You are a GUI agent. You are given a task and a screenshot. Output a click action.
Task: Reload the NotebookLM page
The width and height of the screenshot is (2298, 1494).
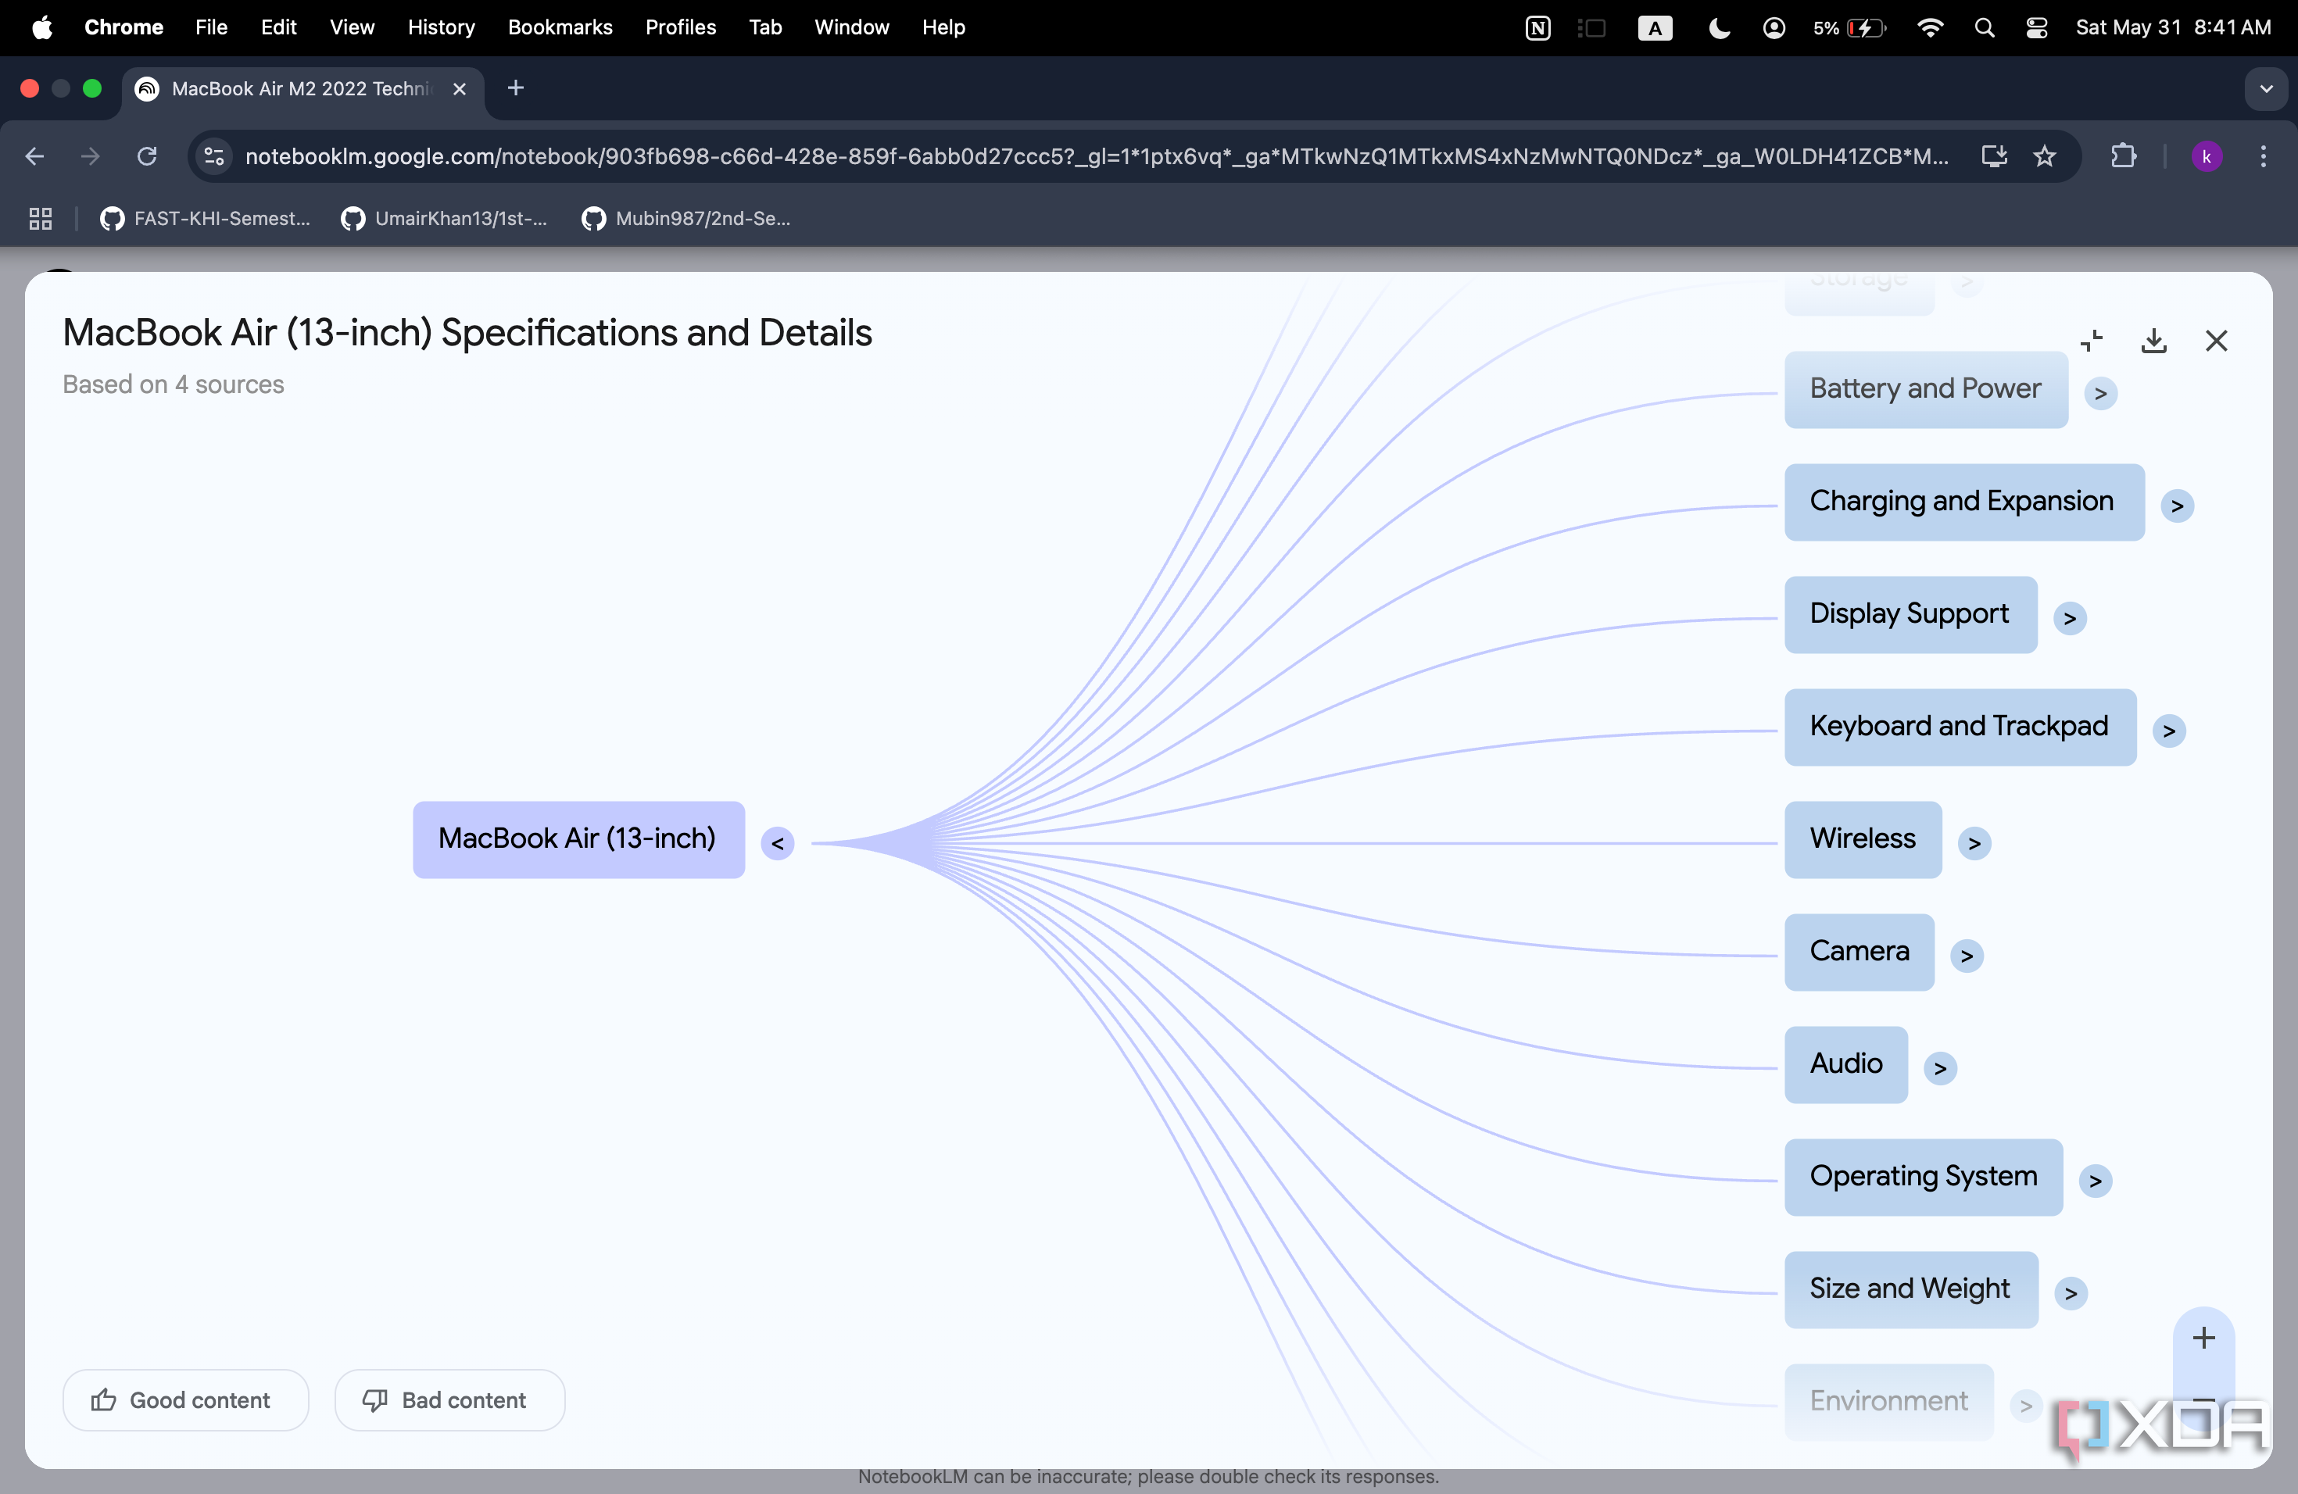point(147,156)
